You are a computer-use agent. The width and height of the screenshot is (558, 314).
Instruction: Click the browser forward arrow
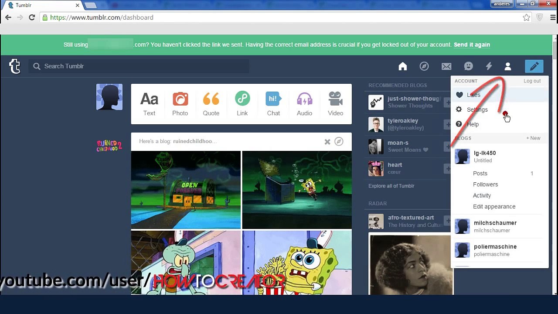pos(20,17)
